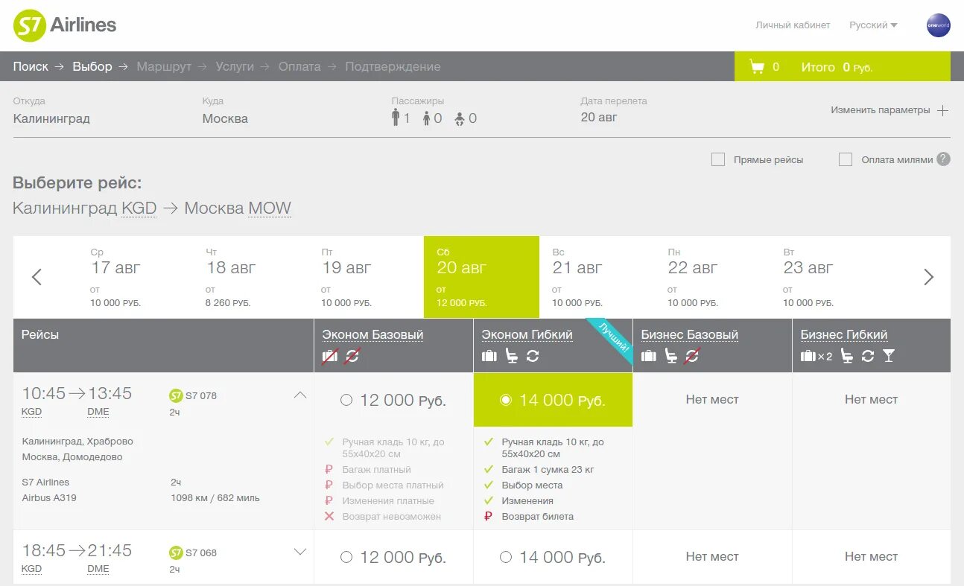The width and height of the screenshot is (964, 586).
Task: Go to the Поиск step
Action: [31, 67]
